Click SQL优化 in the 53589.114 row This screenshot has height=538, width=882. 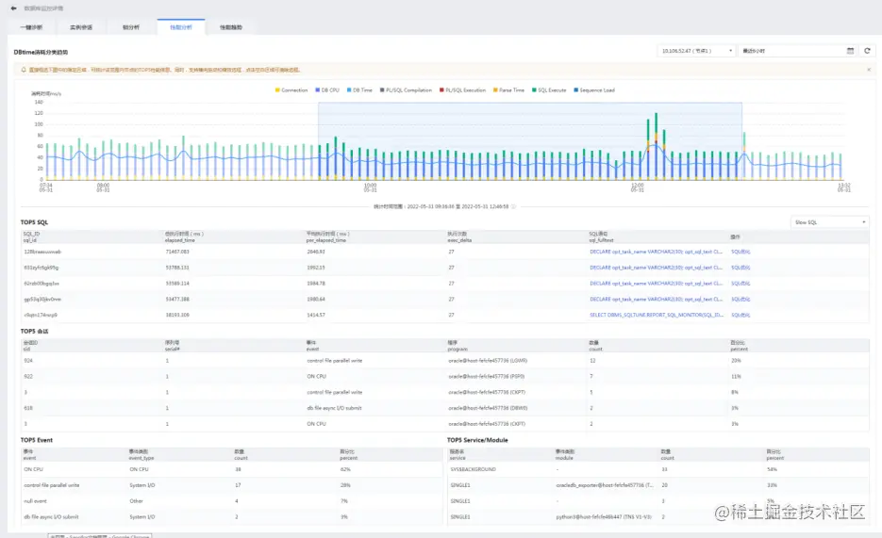point(741,283)
